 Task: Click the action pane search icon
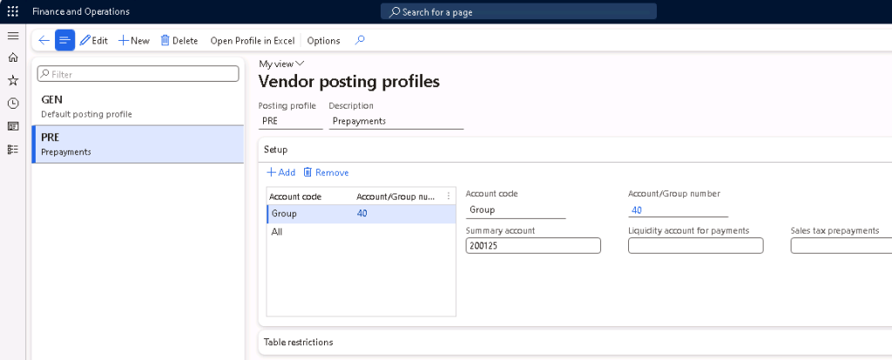[360, 40]
